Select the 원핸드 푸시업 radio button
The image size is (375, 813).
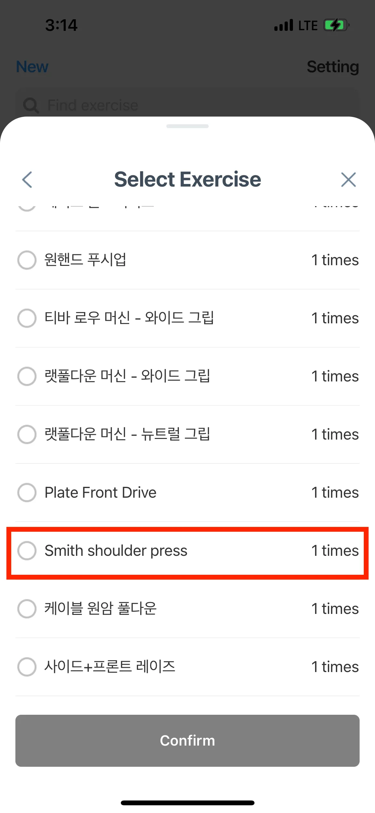click(x=27, y=260)
